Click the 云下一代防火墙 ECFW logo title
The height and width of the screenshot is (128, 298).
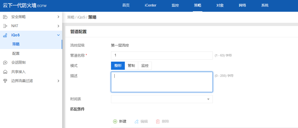tap(24, 6)
